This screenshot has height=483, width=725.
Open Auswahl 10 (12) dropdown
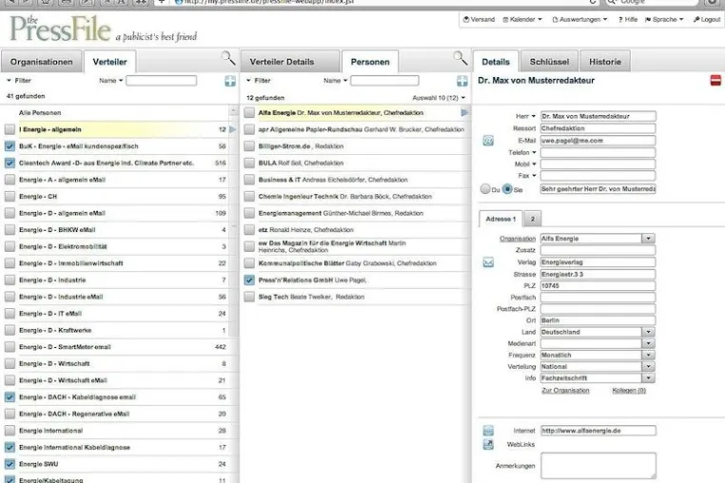coord(439,98)
